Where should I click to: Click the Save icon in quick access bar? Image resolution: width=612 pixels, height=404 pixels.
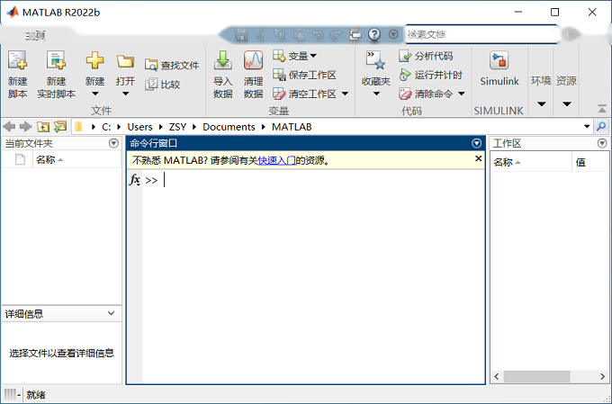tap(241, 35)
